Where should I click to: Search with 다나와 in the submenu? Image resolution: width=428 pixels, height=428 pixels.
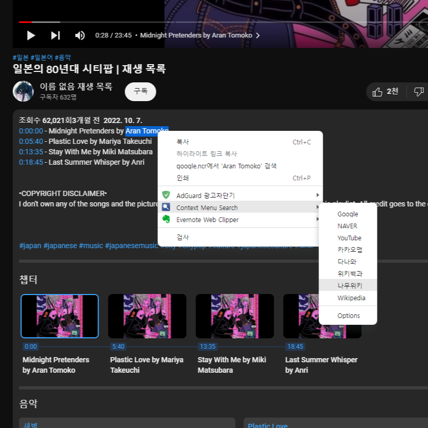click(348, 262)
